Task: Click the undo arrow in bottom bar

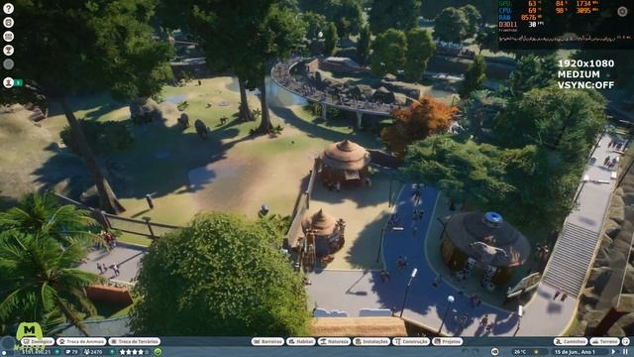Action: pos(466,352)
